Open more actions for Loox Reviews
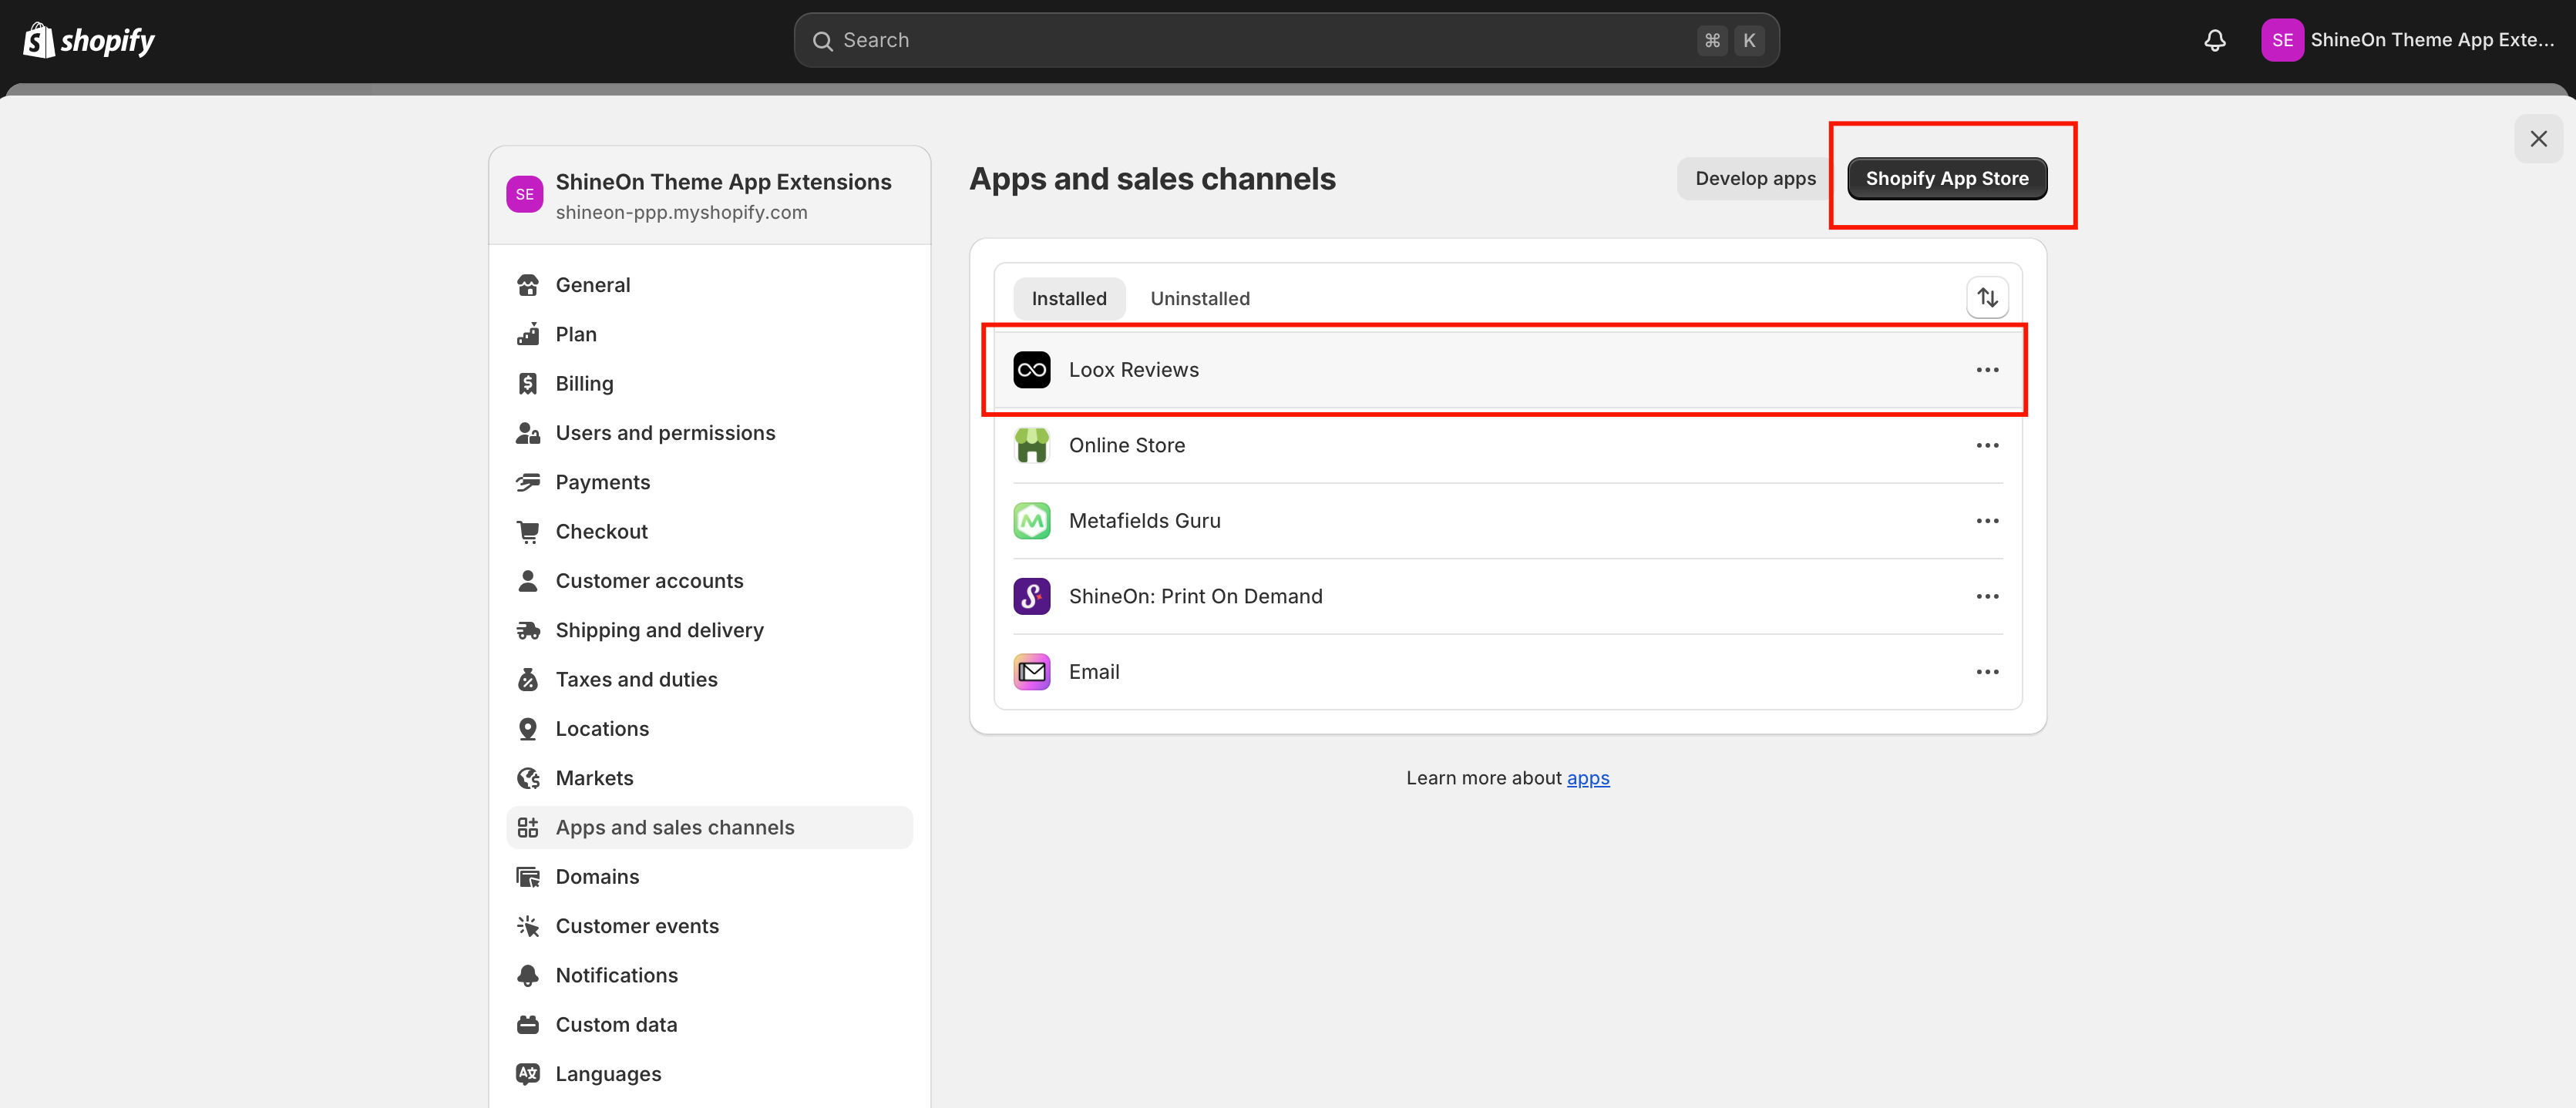Image resolution: width=2576 pixels, height=1108 pixels. [1987, 370]
